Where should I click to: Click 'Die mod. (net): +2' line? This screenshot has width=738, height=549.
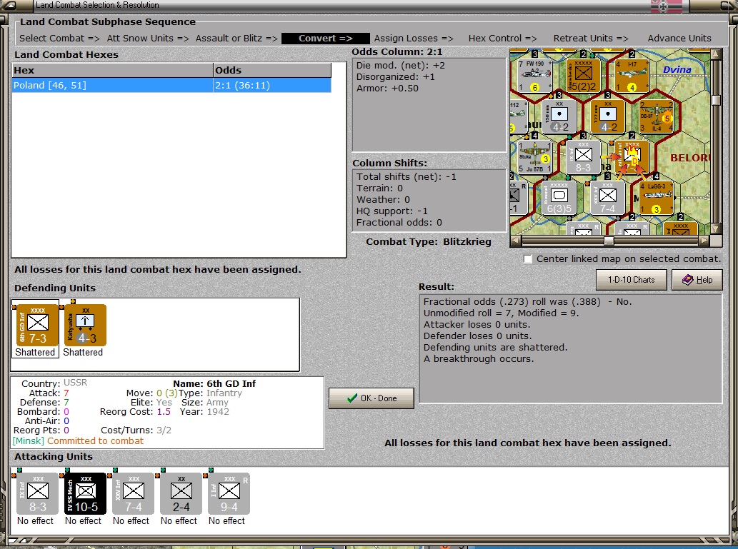pyautogui.click(x=401, y=66)
